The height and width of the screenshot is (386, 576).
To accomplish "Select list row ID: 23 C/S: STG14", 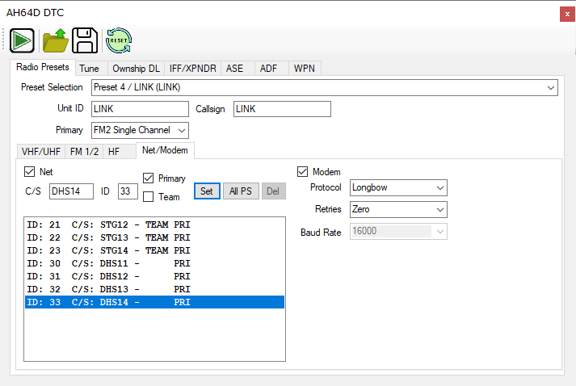I will [x=154, y=250].
